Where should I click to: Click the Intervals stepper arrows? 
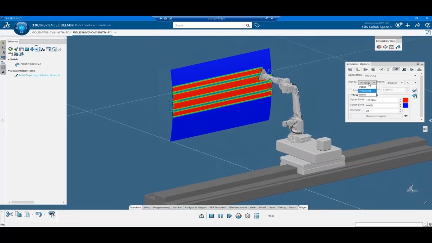400,111
